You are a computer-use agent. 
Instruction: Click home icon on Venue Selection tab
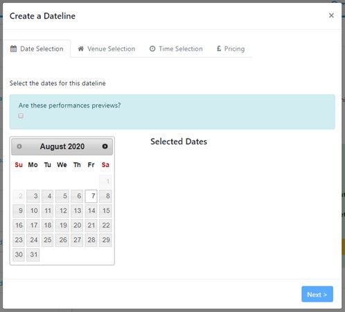81,49
